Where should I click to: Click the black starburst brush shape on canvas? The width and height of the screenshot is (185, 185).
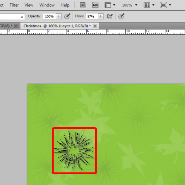click(x=74, y=151)
